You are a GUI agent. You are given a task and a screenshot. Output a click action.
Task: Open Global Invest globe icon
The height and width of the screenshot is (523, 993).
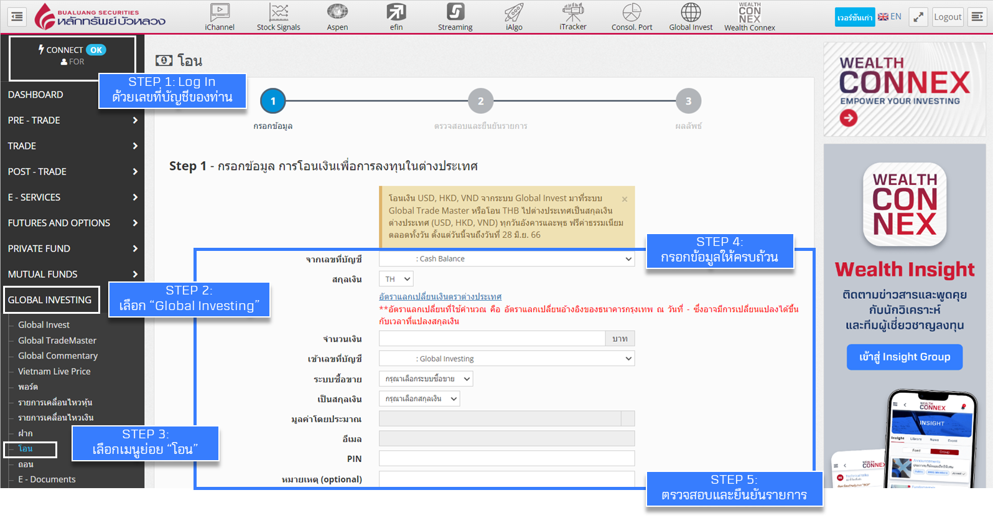click(x=691, y=17)
